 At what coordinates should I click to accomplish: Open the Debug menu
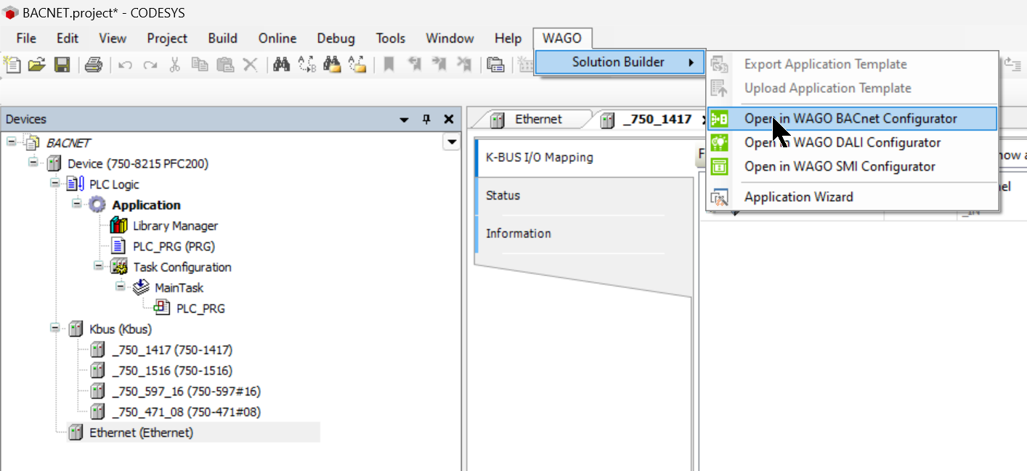click(x=336, y=38)
